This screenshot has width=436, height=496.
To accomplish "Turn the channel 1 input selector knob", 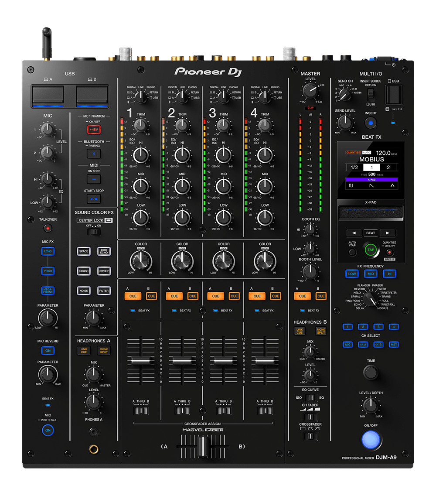I will click(141, 96).
